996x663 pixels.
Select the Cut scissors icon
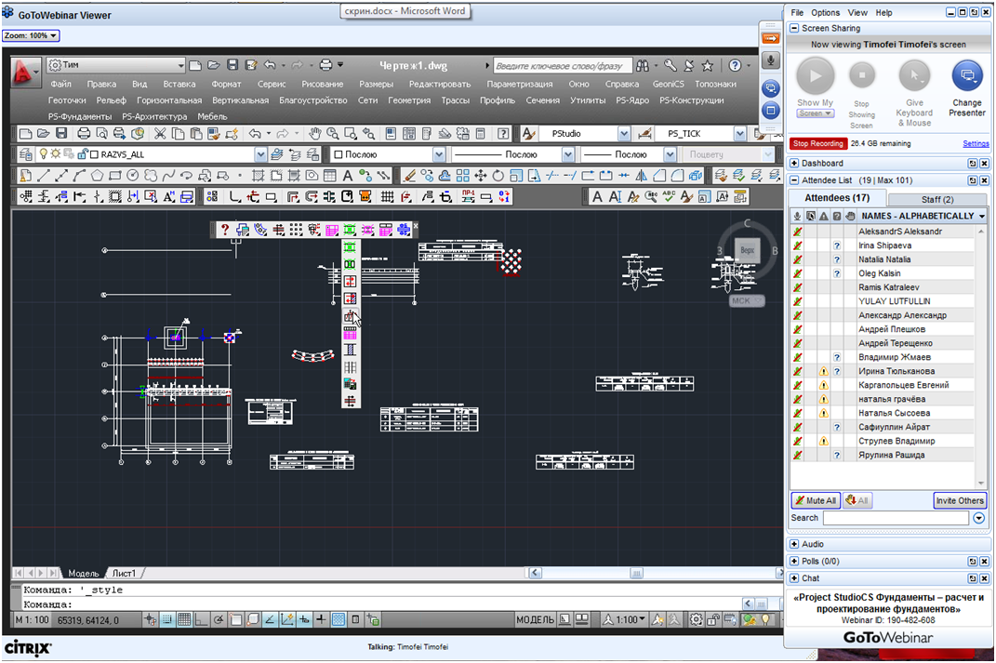(159, 133)
